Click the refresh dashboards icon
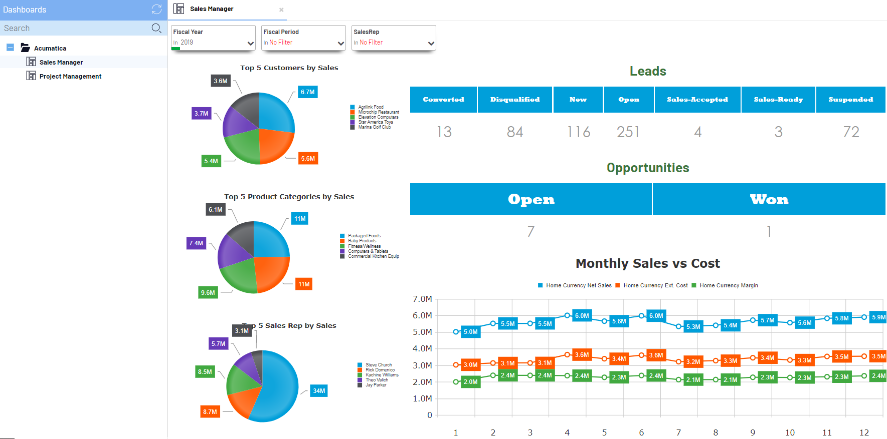The image size is (887, 439). tap(156, 10)
